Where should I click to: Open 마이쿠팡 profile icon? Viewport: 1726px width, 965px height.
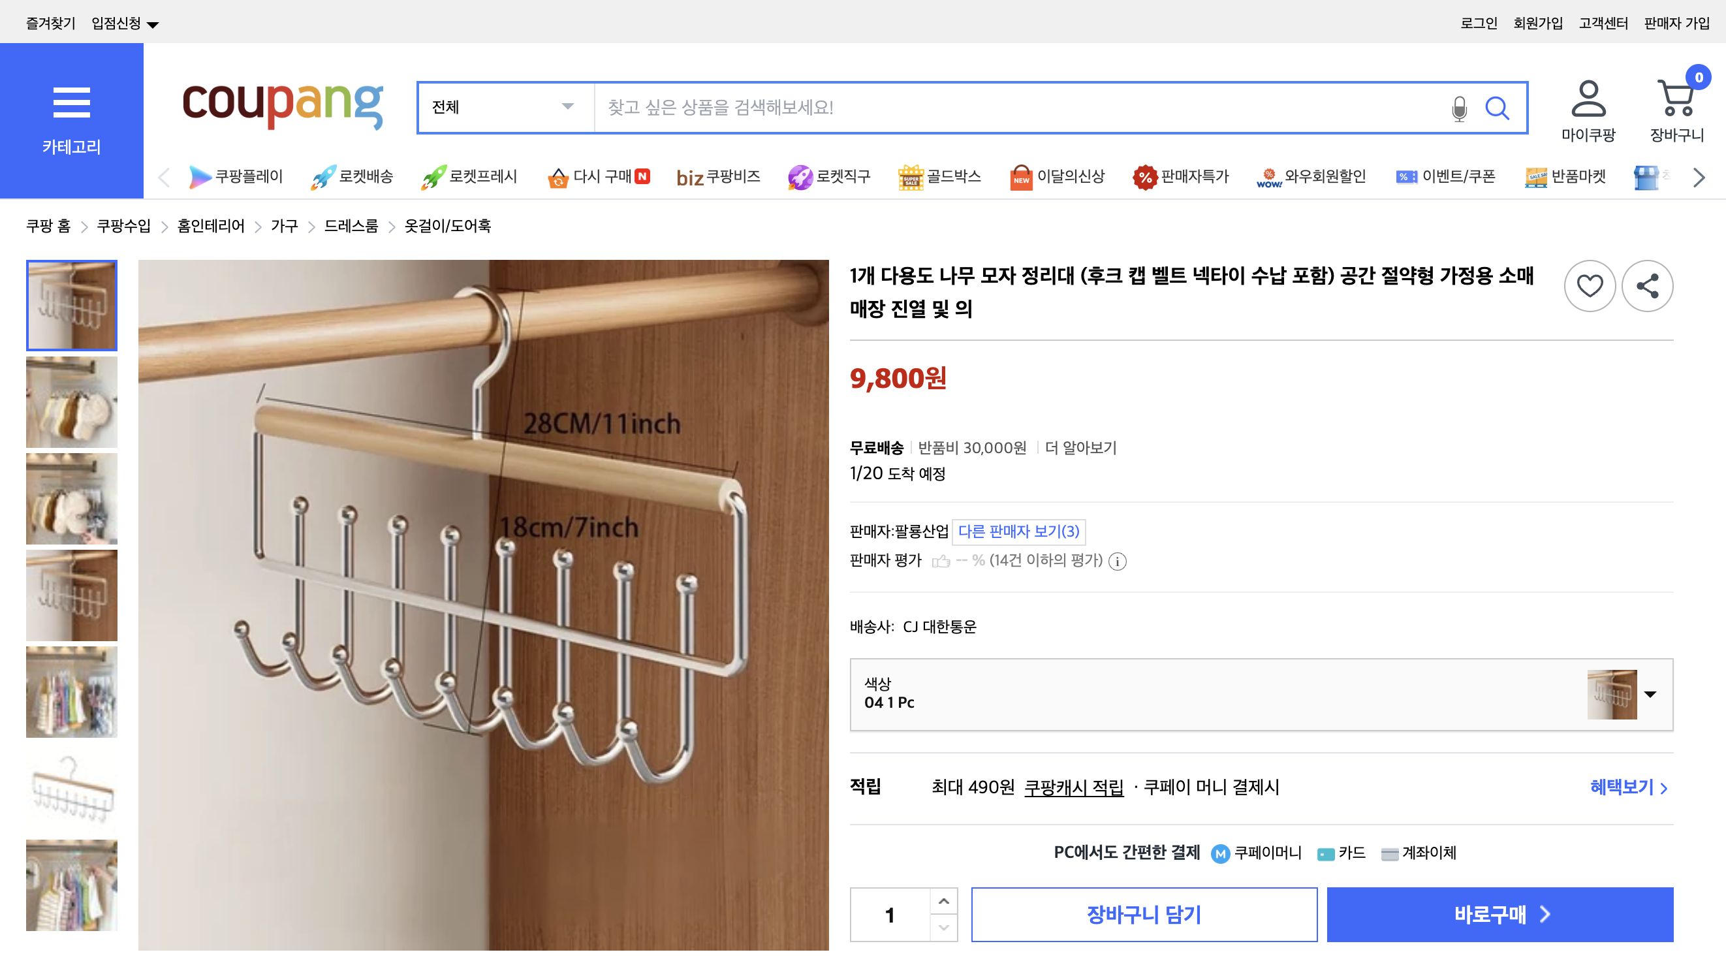(1588, 101)
